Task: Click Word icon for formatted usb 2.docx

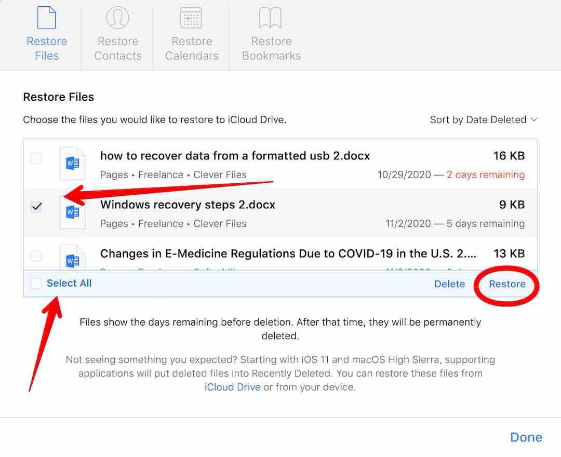Action: [x=73, y=164]
